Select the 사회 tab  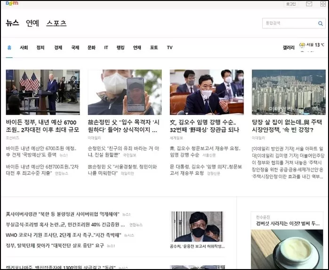tap(24, 48)
